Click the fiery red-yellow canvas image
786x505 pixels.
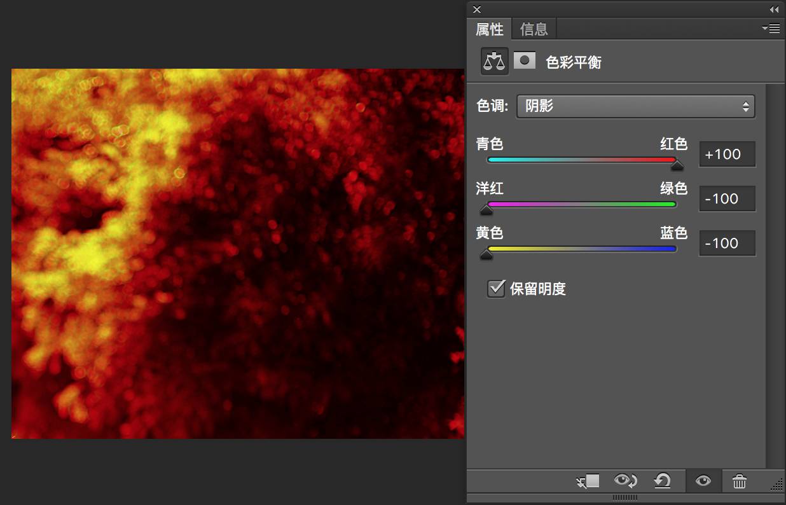(238, 253)
